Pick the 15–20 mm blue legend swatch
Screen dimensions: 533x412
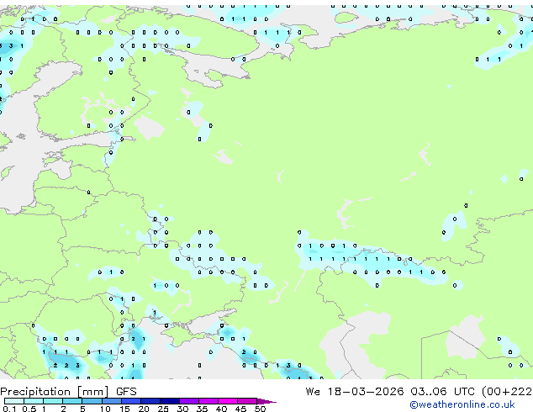coord(130,401)
